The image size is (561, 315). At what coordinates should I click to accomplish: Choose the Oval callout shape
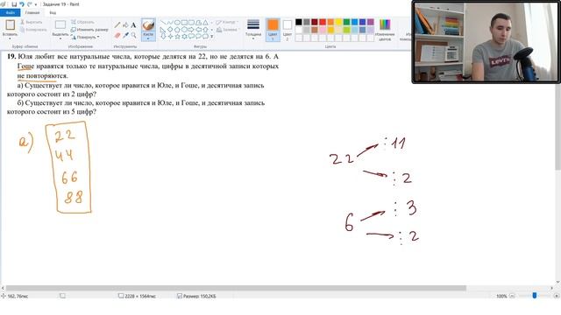point(199,36)
